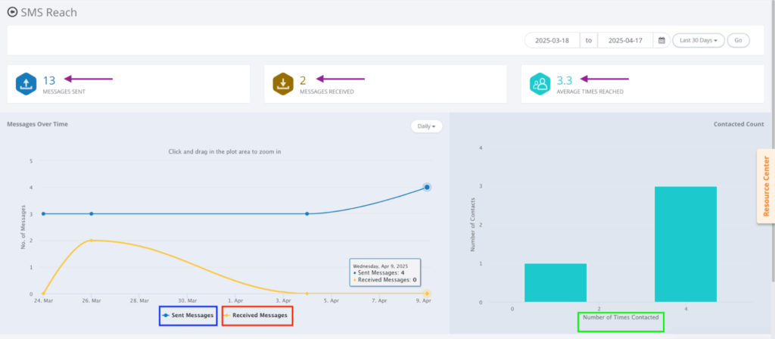Click the Go button
Screen dimensions: 775x339
738,41
